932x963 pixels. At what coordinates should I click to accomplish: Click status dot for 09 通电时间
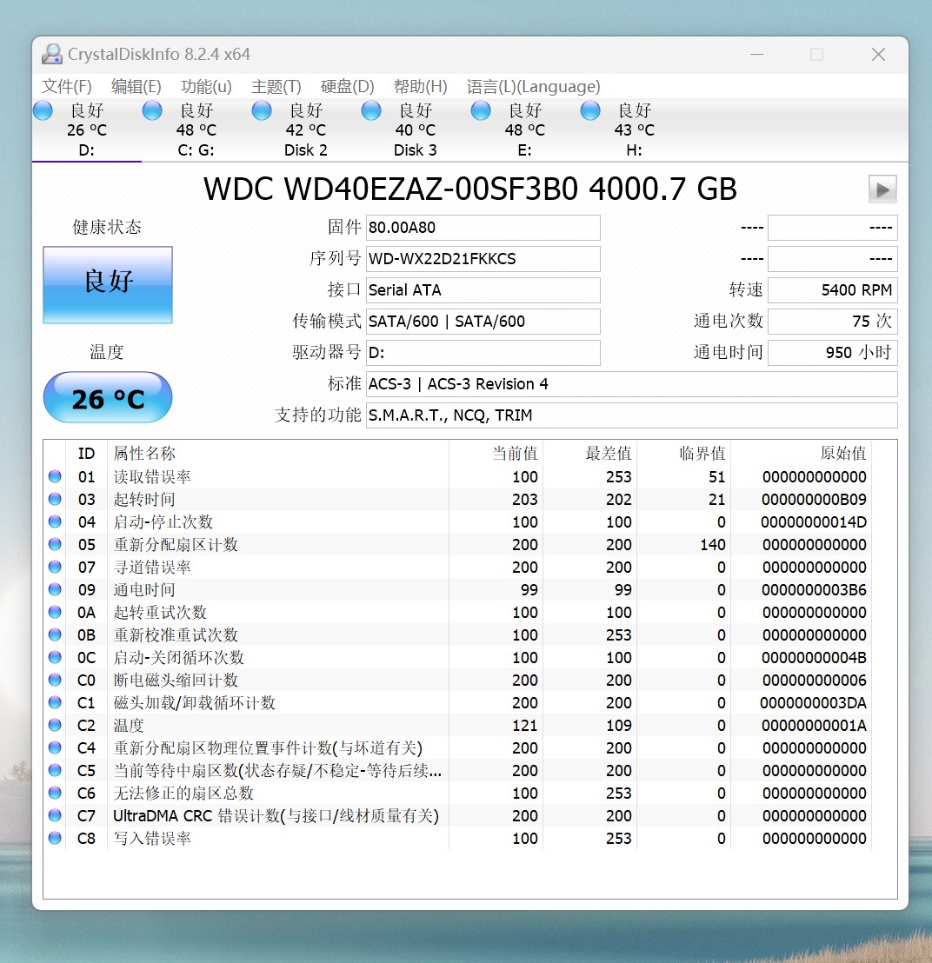coord(55,589)
